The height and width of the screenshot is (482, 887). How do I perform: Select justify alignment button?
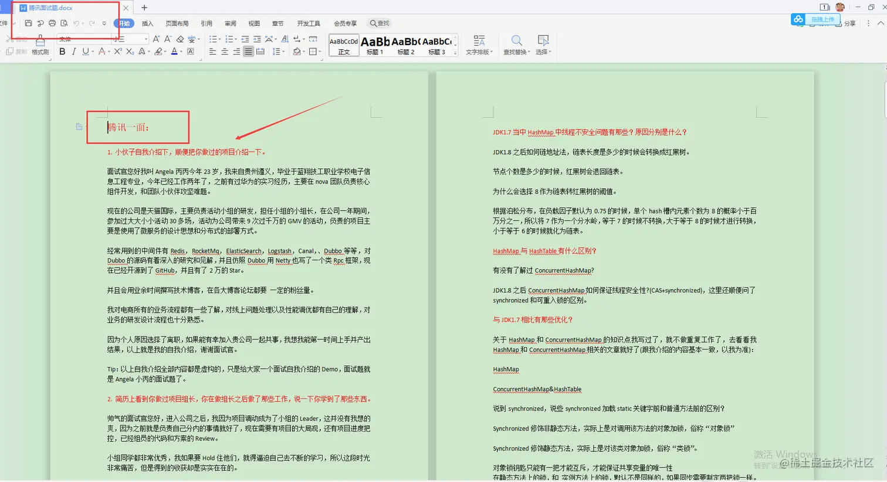[x=248, y=52]
